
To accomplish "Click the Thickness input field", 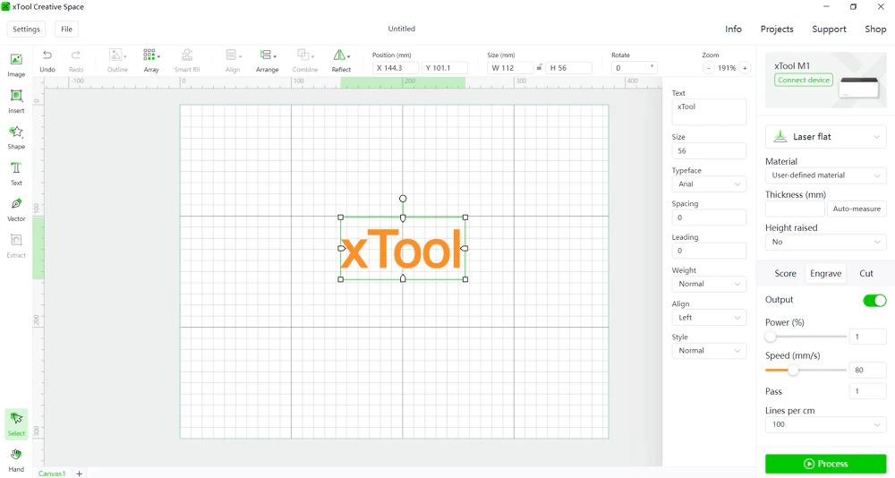I will pos(795,209).
